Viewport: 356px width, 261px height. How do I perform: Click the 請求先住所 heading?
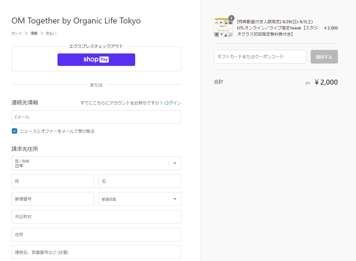[x=25, y=149]
